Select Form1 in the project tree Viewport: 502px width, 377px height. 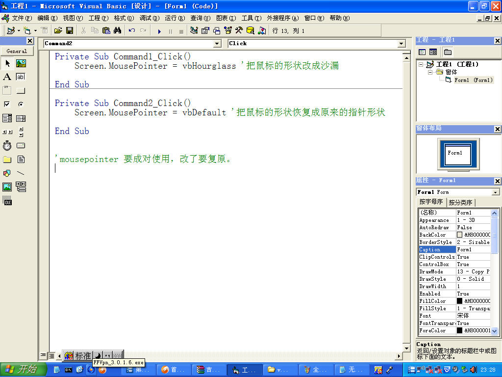pos(473,80)
